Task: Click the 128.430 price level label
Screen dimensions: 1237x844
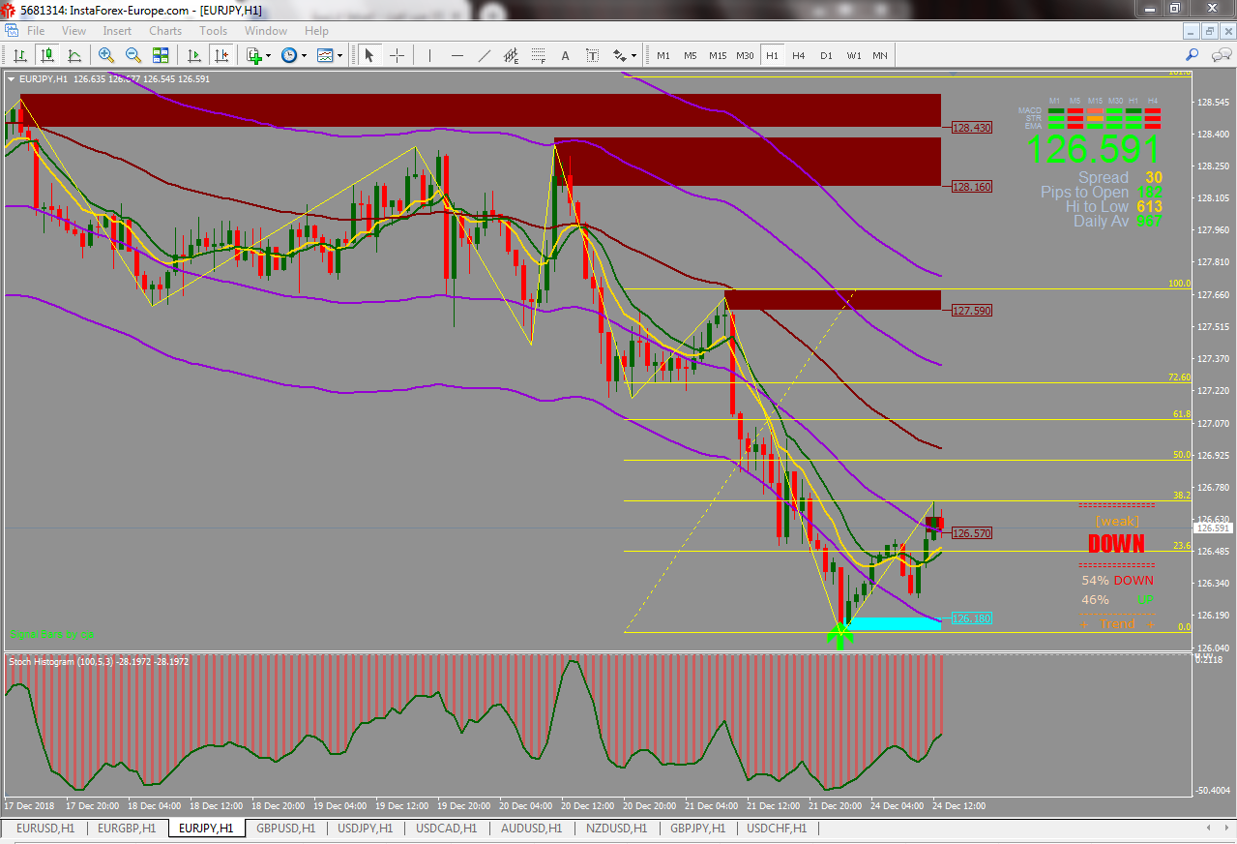Action: 971,128
